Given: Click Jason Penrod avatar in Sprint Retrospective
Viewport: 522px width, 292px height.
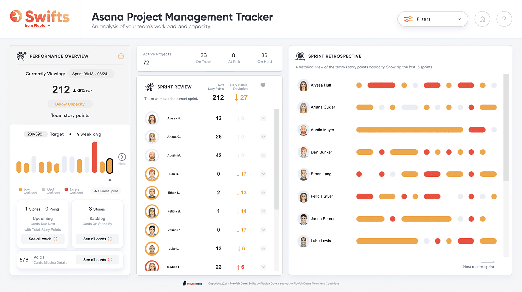Looking at the screenshot, I should click(x=303, y=219).
